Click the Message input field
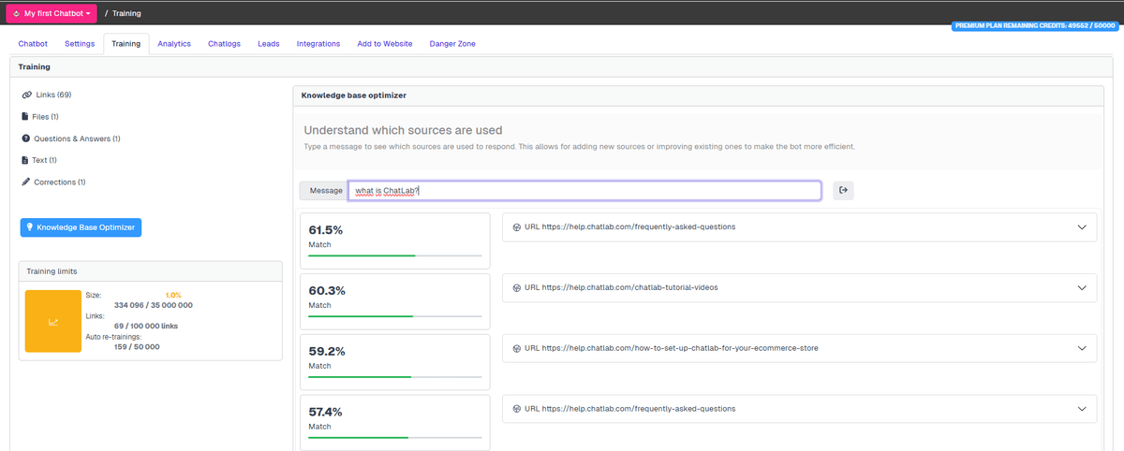The width and height of the screenshot is (1124, 451). point(584,191)
